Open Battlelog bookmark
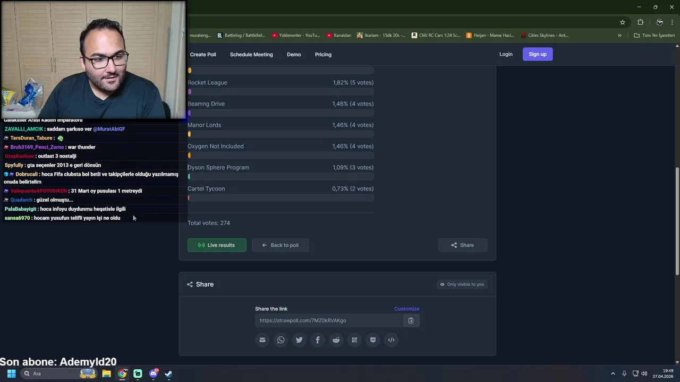Screen dimensions: 680x382 point(241,36)
